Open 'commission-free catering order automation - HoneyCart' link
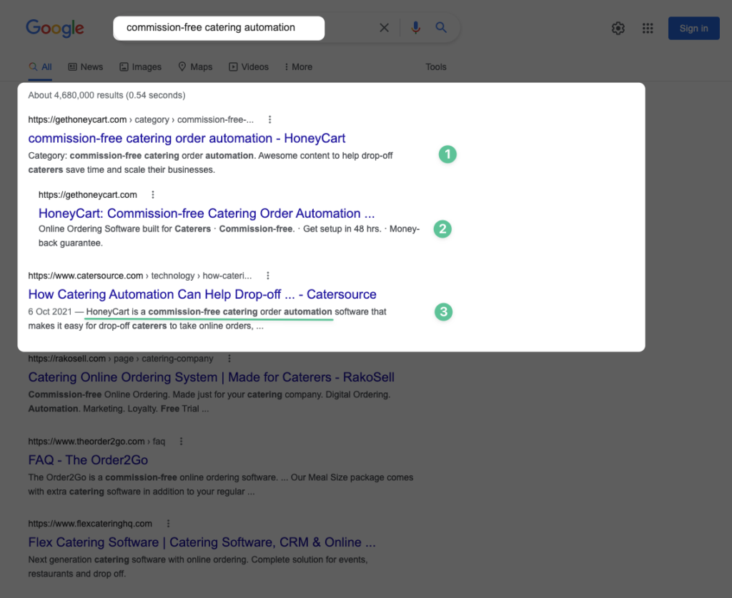This screenshot has width=732, height=598. click(x=187, y=139)
